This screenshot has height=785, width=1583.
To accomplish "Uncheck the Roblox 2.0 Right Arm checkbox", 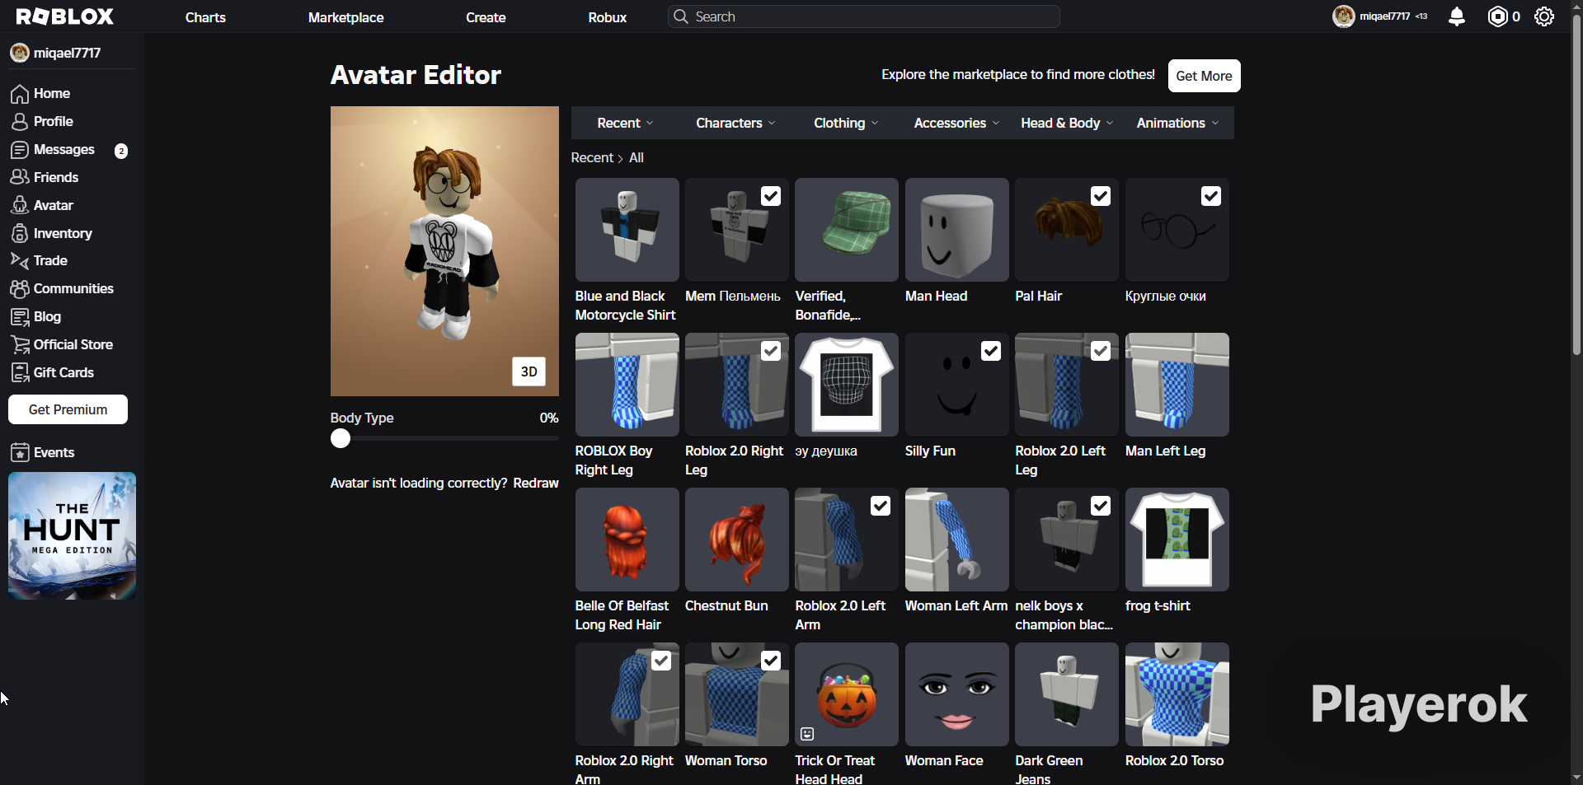I will (661, 661).
